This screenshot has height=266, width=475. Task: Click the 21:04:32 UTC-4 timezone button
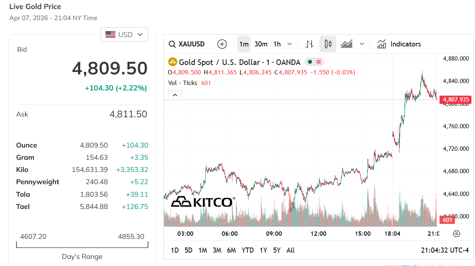point(445,250)
